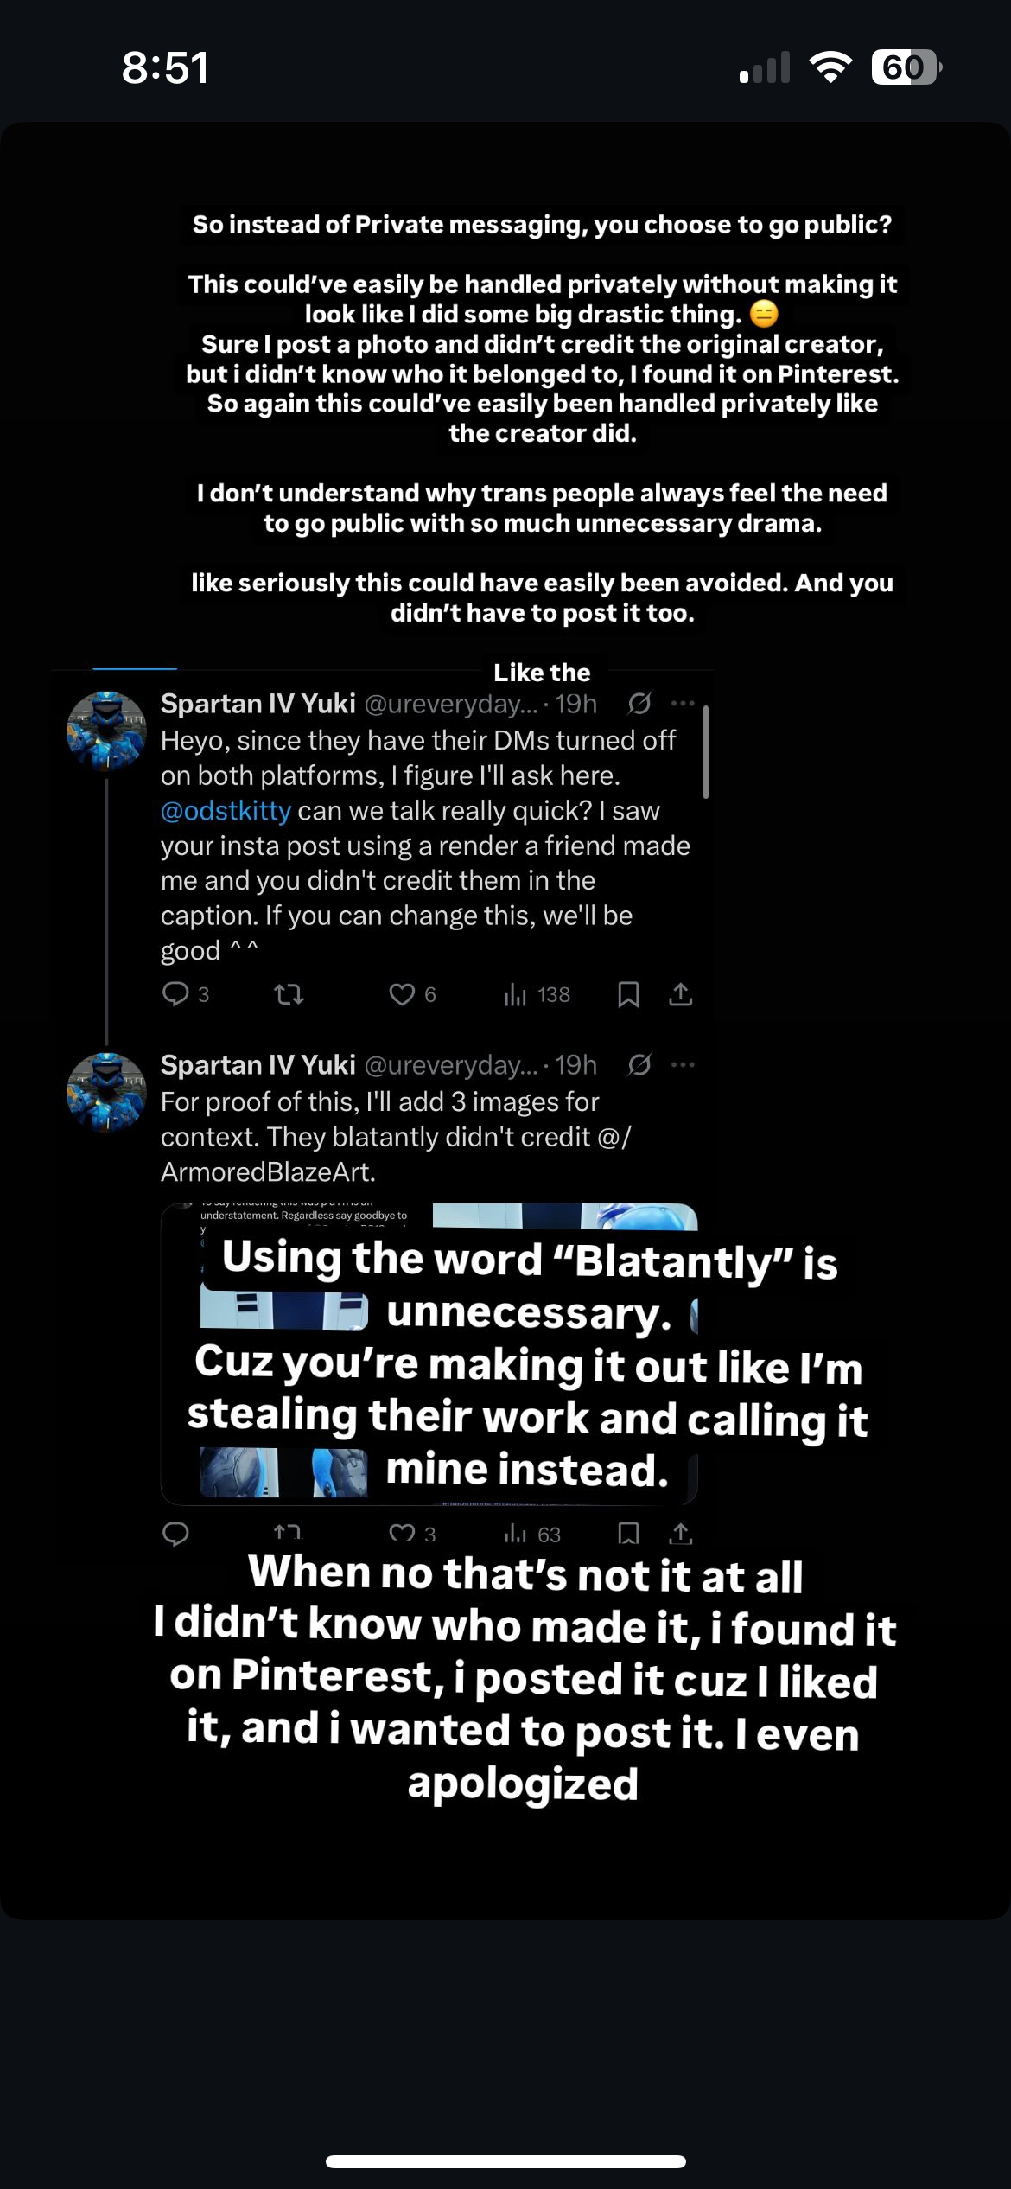Viewport: 1011px width, 2189px height.
Task: Bookmark the second tweet about ArmoredBlazeArt
Action: (x=628, y=1533)
